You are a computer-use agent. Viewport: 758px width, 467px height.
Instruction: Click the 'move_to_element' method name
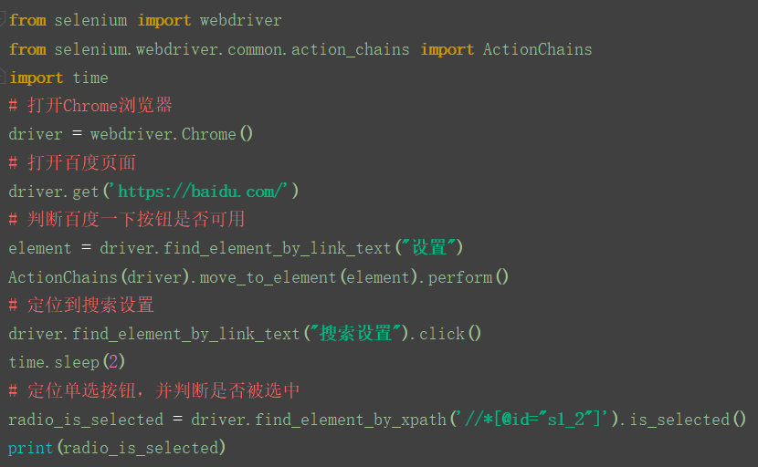coord(268,276)
